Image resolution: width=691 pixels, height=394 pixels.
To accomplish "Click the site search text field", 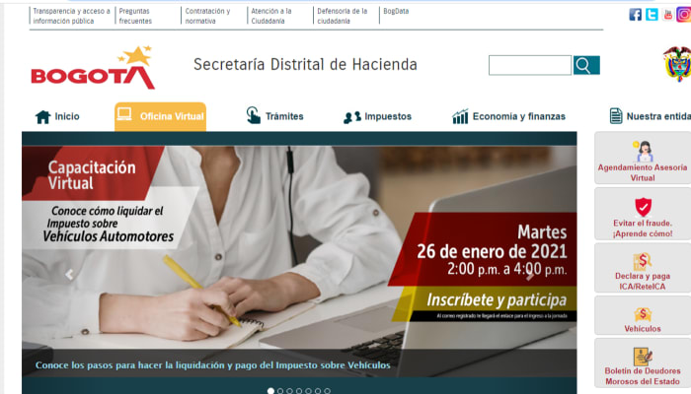I will point(530,65).
